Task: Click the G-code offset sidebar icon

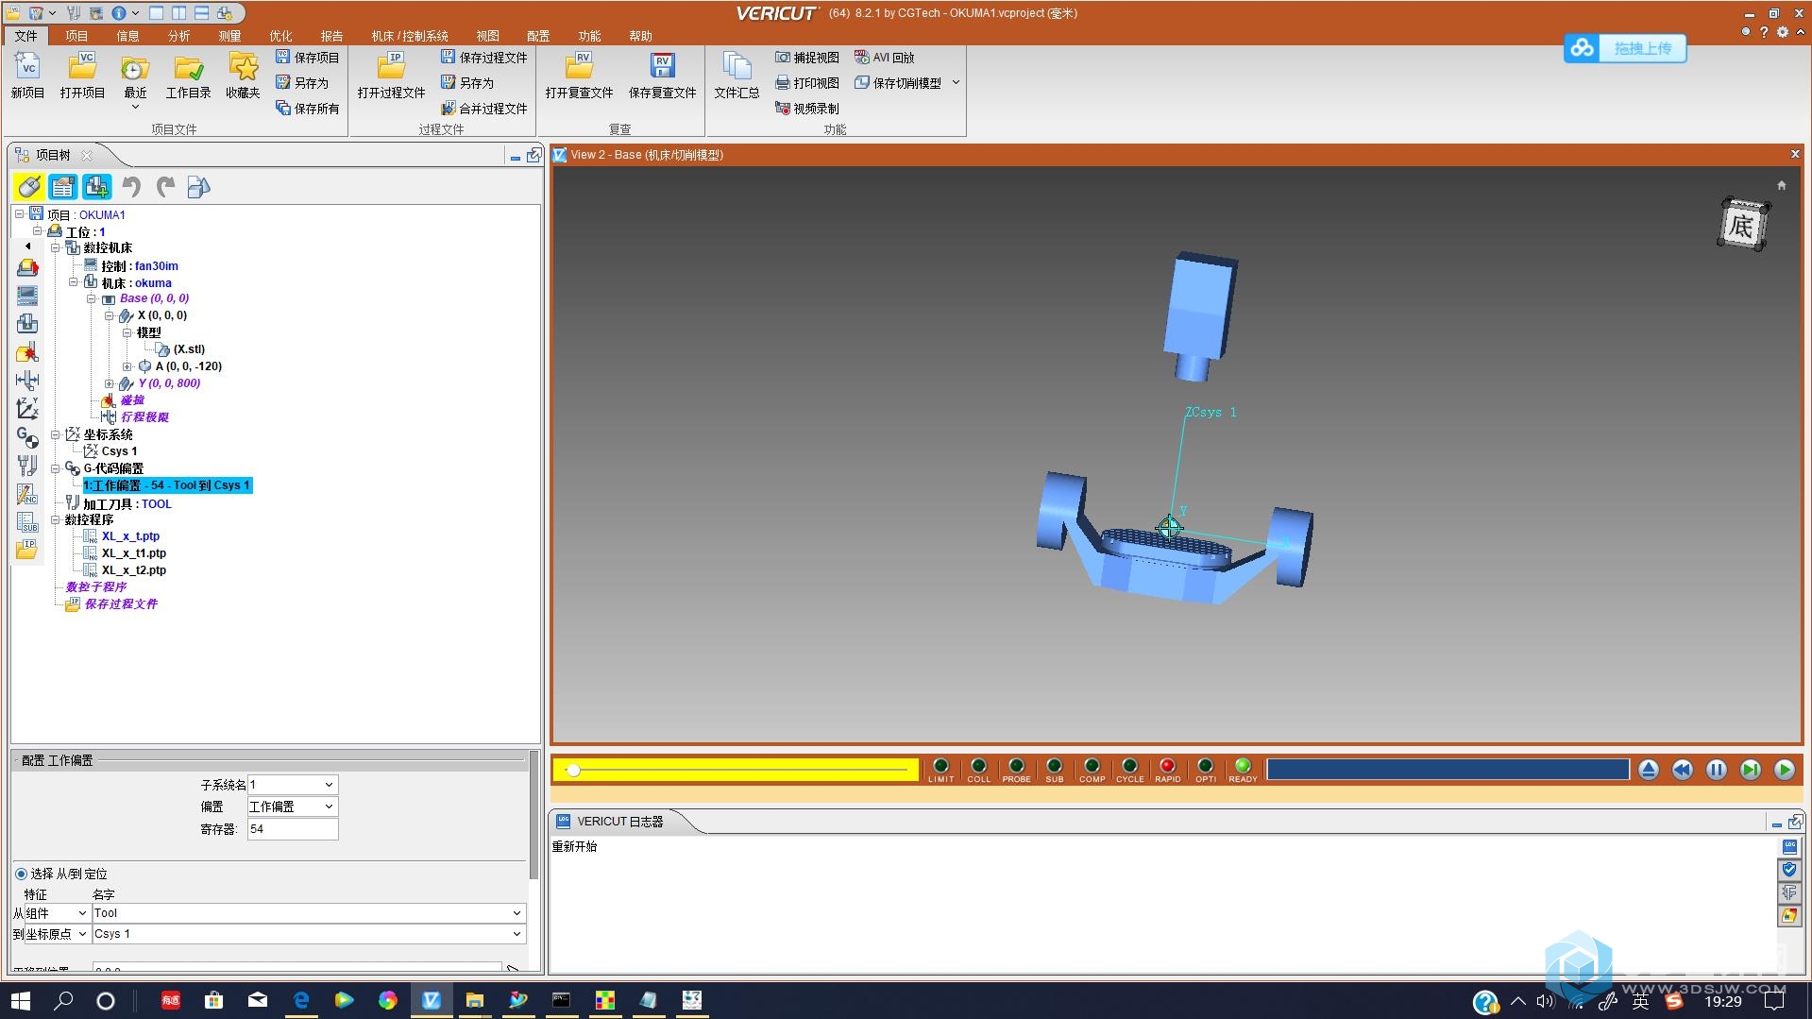Action: coord(27,437)
